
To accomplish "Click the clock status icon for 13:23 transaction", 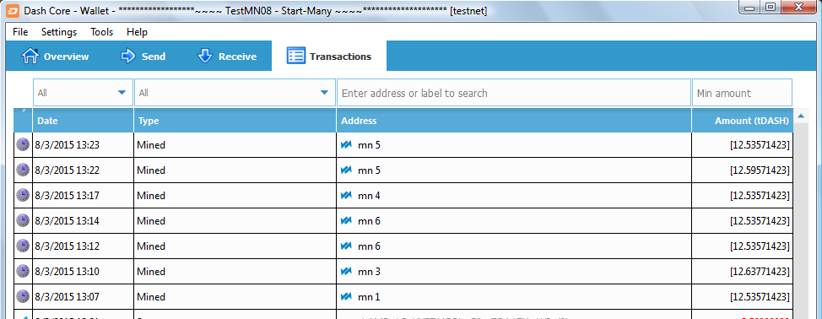I will 23,144.
